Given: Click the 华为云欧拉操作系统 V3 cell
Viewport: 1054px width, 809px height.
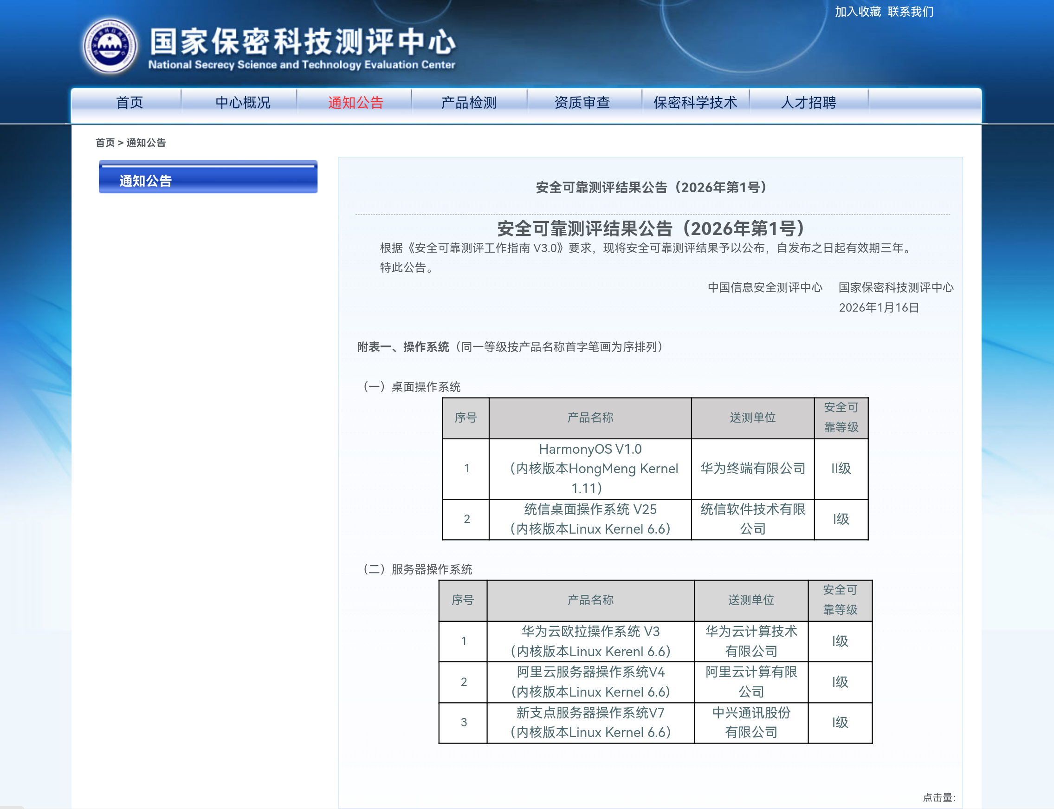Looking at the screenshot, I should 590,641.
